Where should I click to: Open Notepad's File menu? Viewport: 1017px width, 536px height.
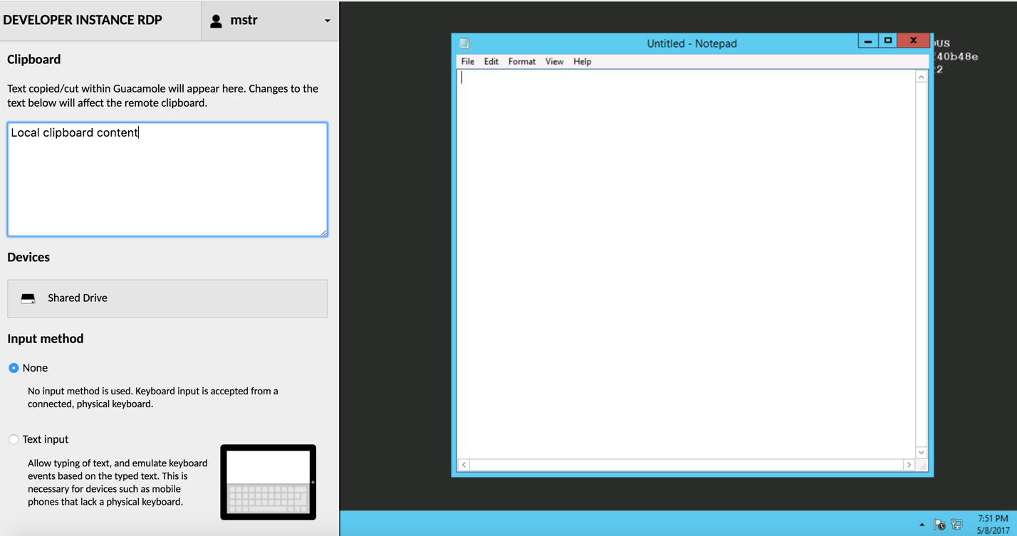(x=467, y=61)
